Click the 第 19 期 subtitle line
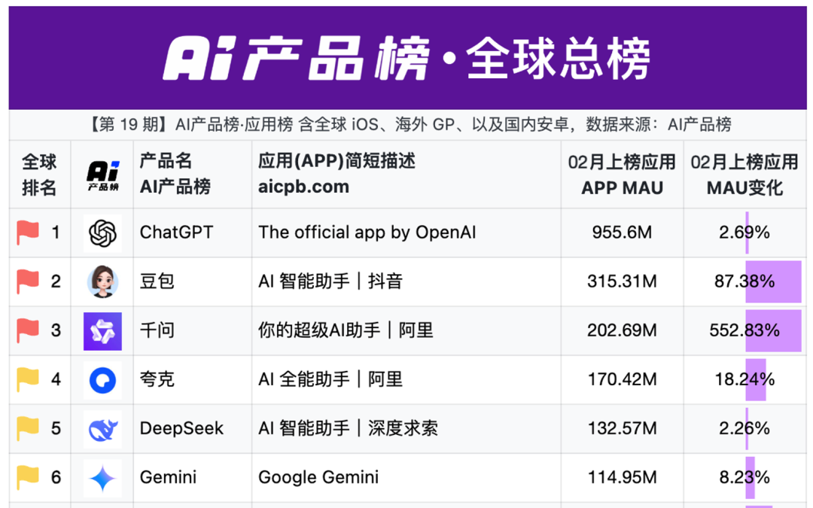This screenshot has height=508, width=813. pos(409,124)
